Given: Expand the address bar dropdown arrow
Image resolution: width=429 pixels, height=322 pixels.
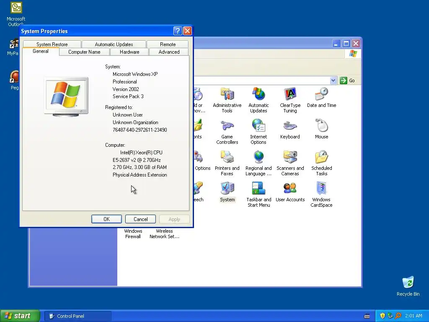Looking at the screenshot, I should pos(333,80).
